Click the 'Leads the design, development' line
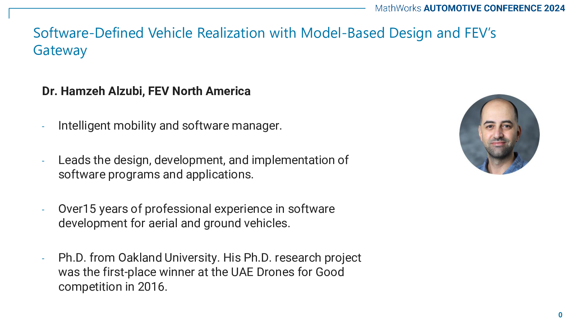 tap(203, 160)
